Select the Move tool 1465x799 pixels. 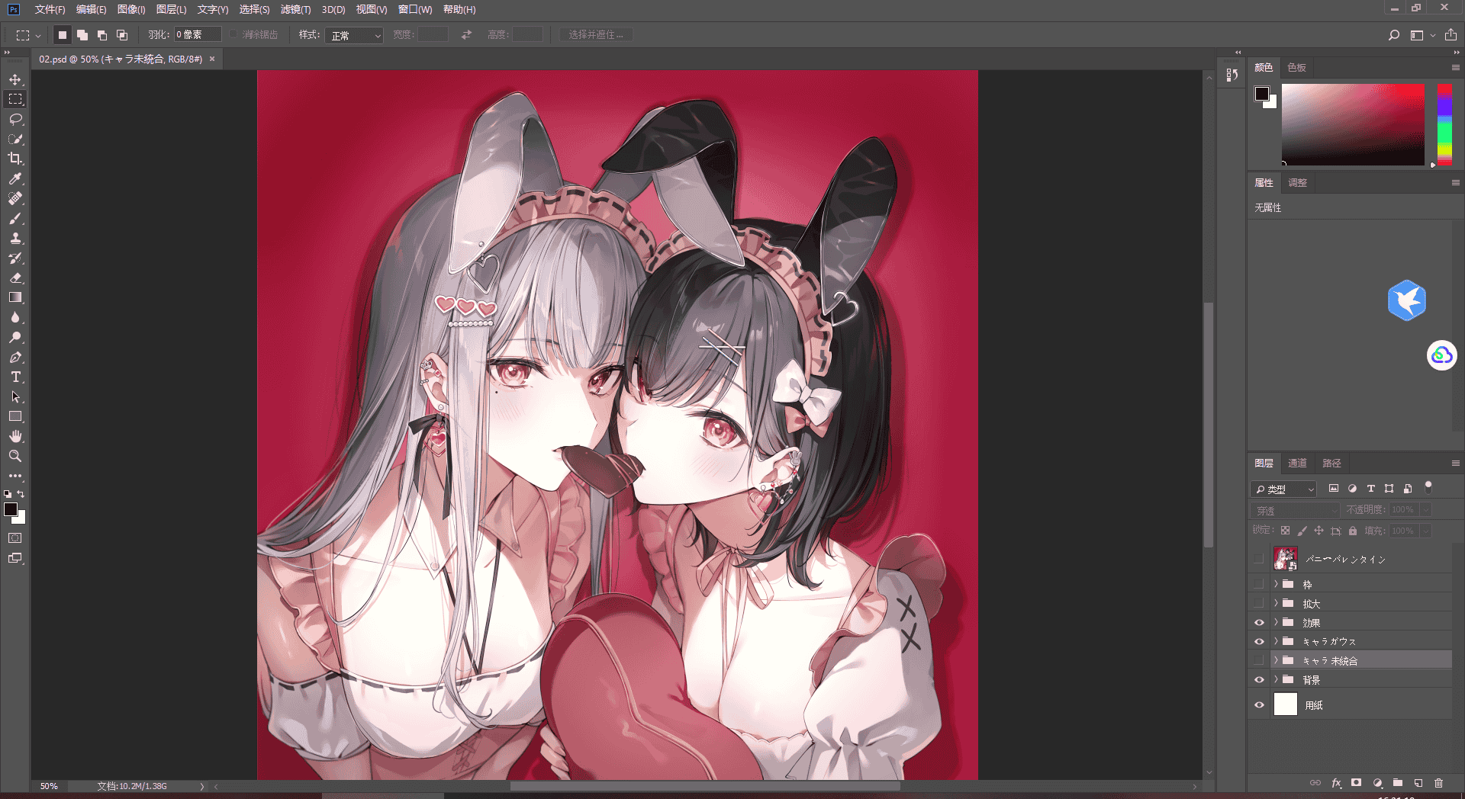(15, 79)
